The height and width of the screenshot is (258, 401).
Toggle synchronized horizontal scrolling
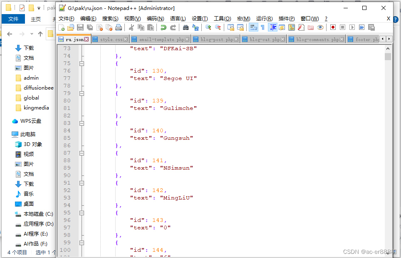pos(240,27)
